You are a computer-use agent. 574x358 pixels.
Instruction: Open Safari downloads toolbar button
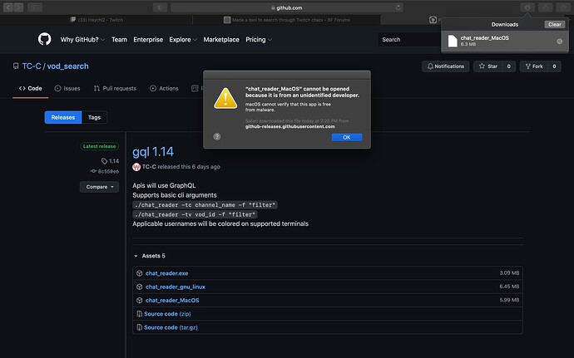pos(527,7)
